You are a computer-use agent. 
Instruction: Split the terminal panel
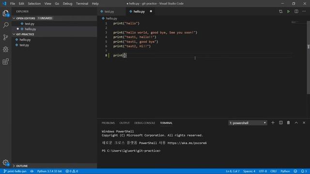click(281, 123)
